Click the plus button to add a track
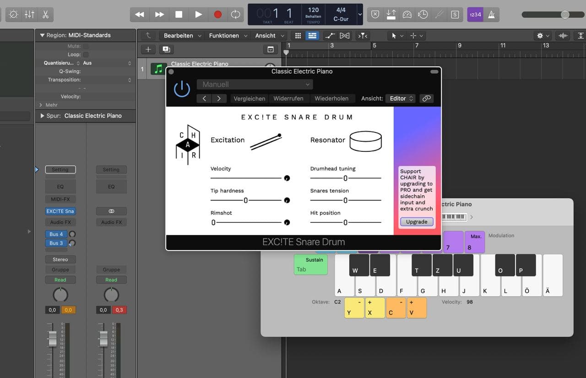 [x=148, y=49]
